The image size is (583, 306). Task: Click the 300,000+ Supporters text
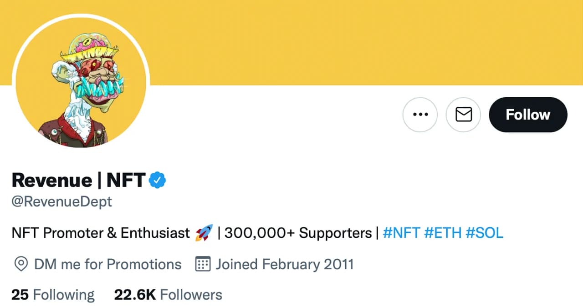298,234
